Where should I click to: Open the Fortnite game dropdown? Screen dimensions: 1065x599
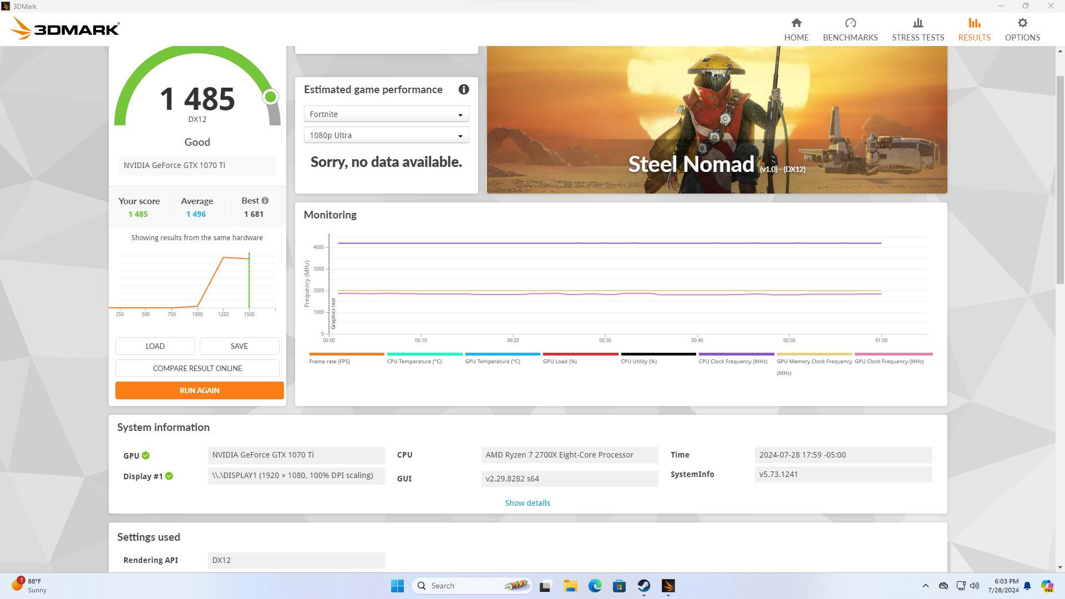tap(386, 114)
